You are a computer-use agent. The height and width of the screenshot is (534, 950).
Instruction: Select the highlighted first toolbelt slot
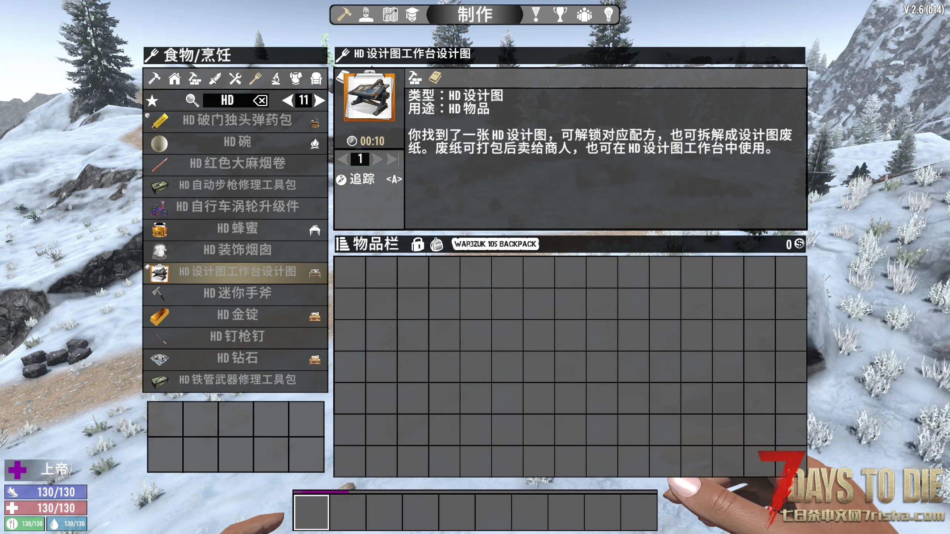(x=312, y=512)
